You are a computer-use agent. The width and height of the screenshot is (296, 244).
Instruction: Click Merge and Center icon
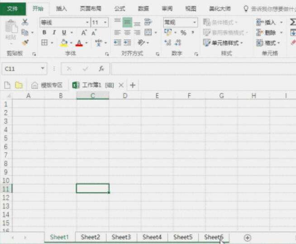point(148,33)
